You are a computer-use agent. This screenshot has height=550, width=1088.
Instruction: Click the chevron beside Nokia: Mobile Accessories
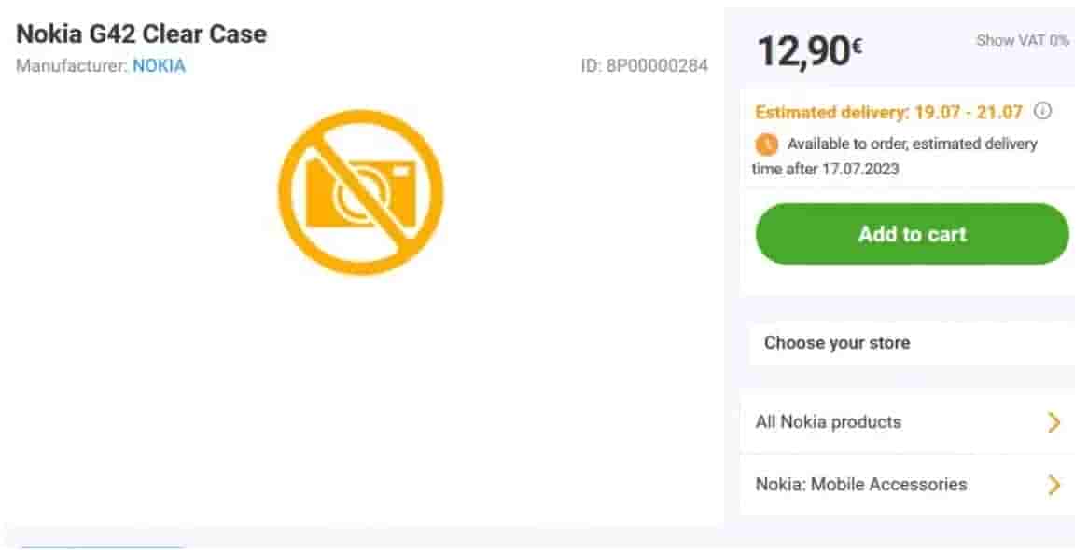[x=1054, y=484]
